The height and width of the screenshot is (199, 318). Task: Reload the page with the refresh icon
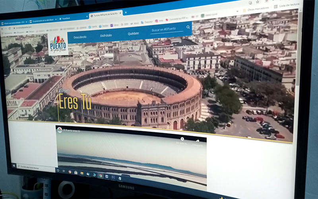10,28
